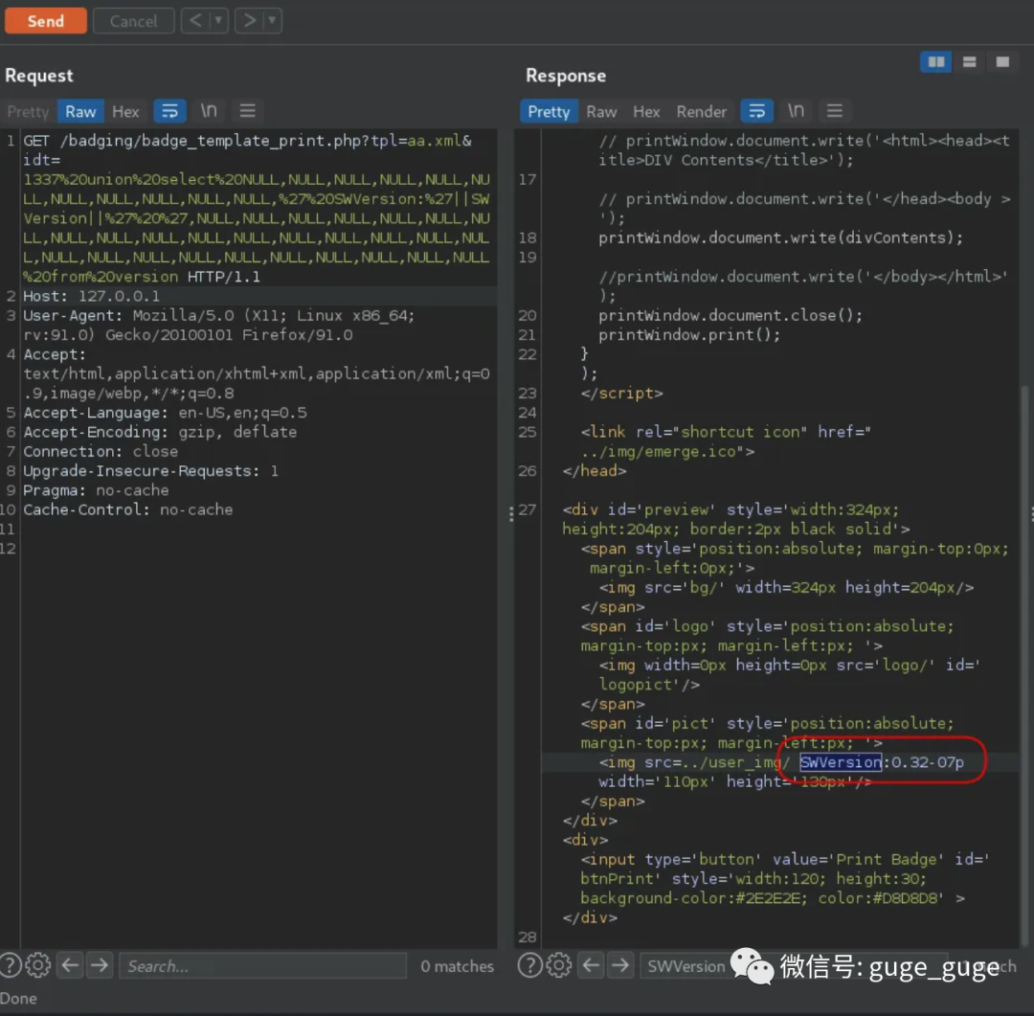Viewport: 1034px width, 1016px height.
Task: Click the Cancel button
Action: tap(133, 20)
